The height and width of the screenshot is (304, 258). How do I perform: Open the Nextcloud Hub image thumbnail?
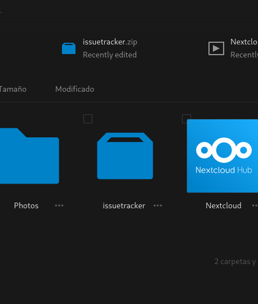click(223, 156)
